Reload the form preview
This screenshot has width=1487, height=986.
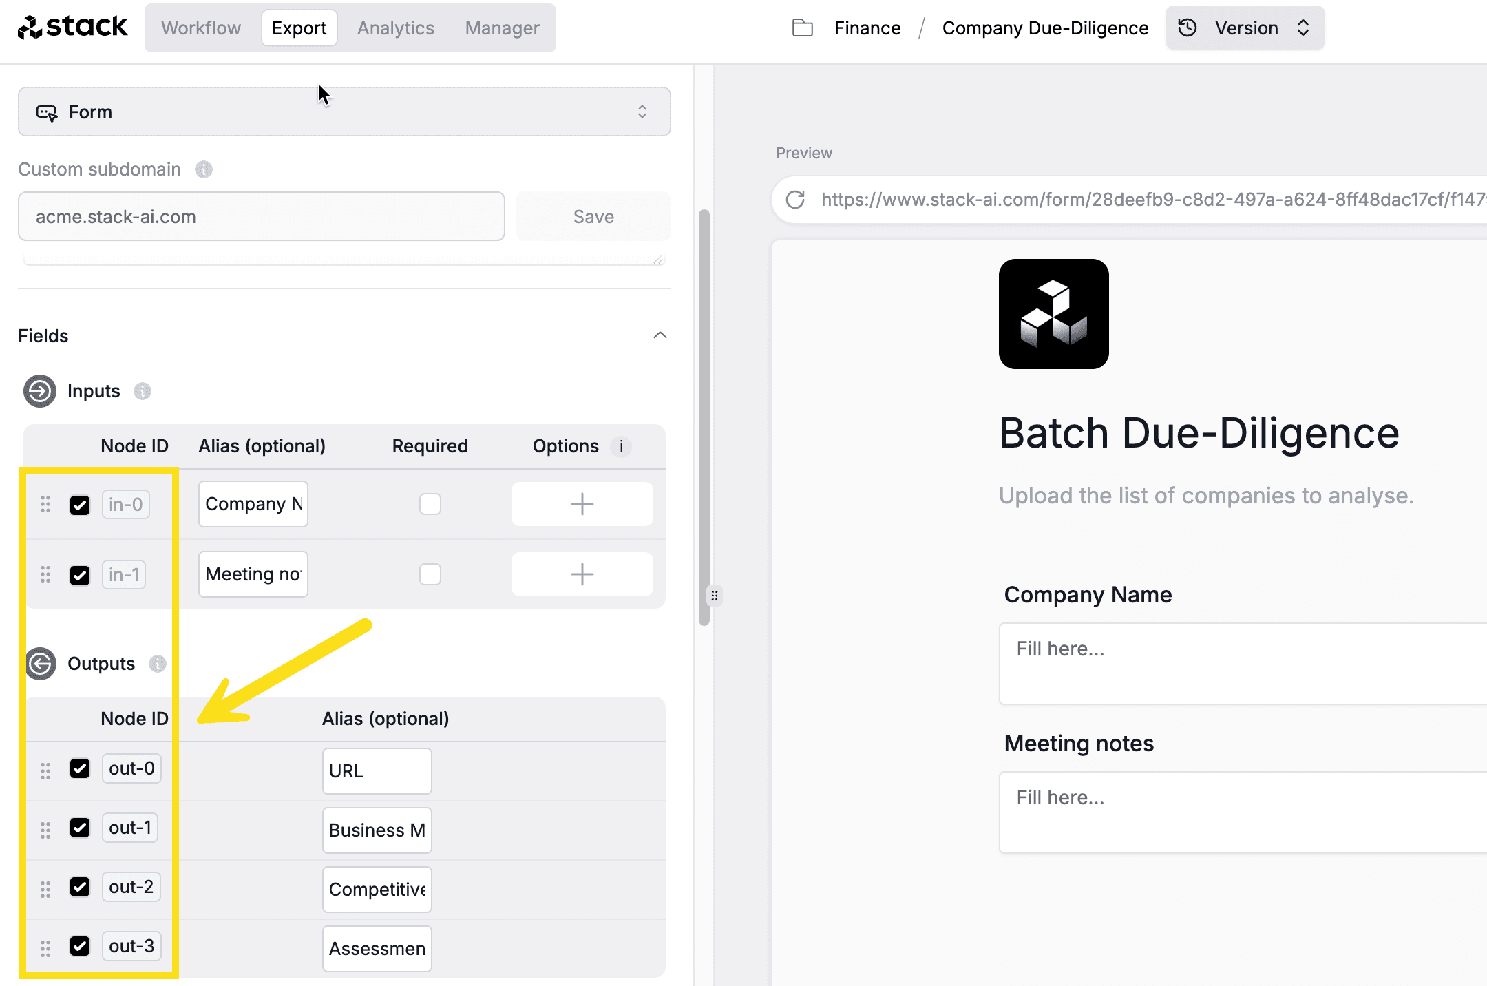click(x=795, y=200)
